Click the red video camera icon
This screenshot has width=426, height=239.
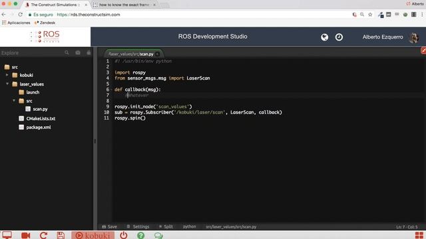[x=26, y=235]
